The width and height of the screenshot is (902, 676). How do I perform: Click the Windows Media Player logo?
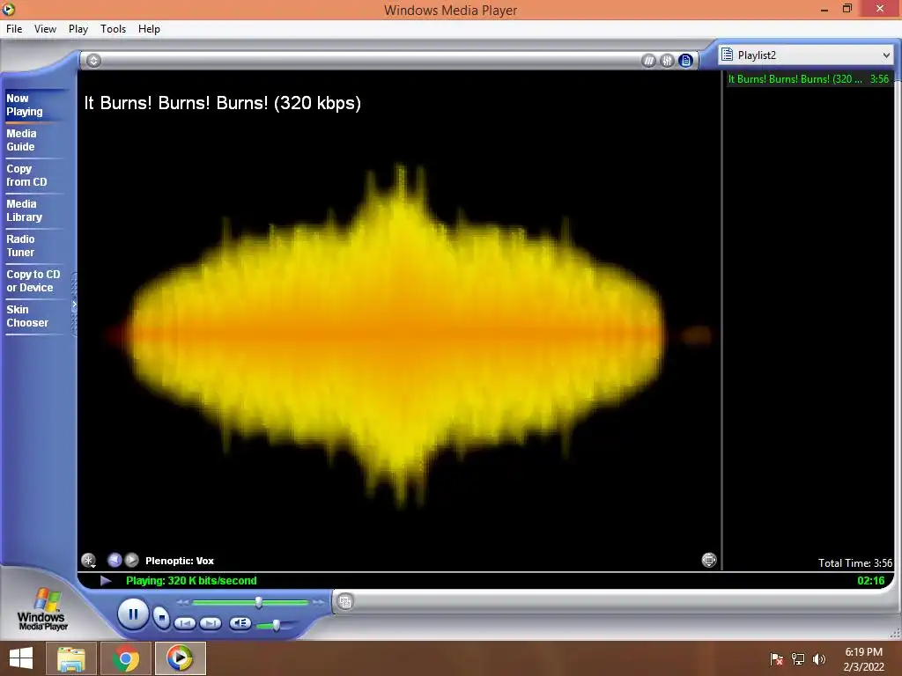click(x=42, y=609)
